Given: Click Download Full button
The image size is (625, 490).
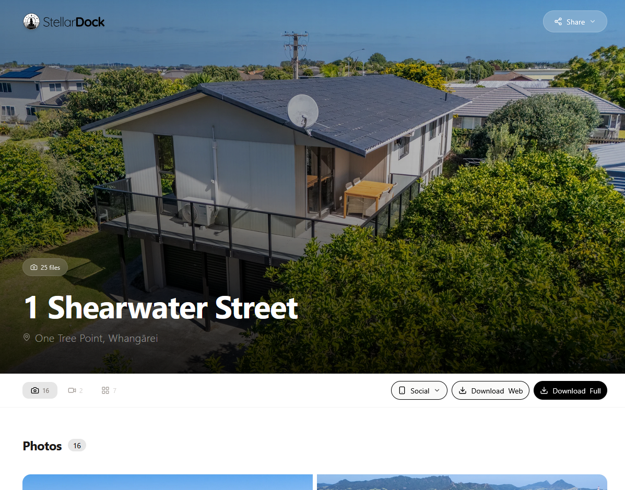Looking at the screenshot, I should pyautogui.click(x=570, y=390).
